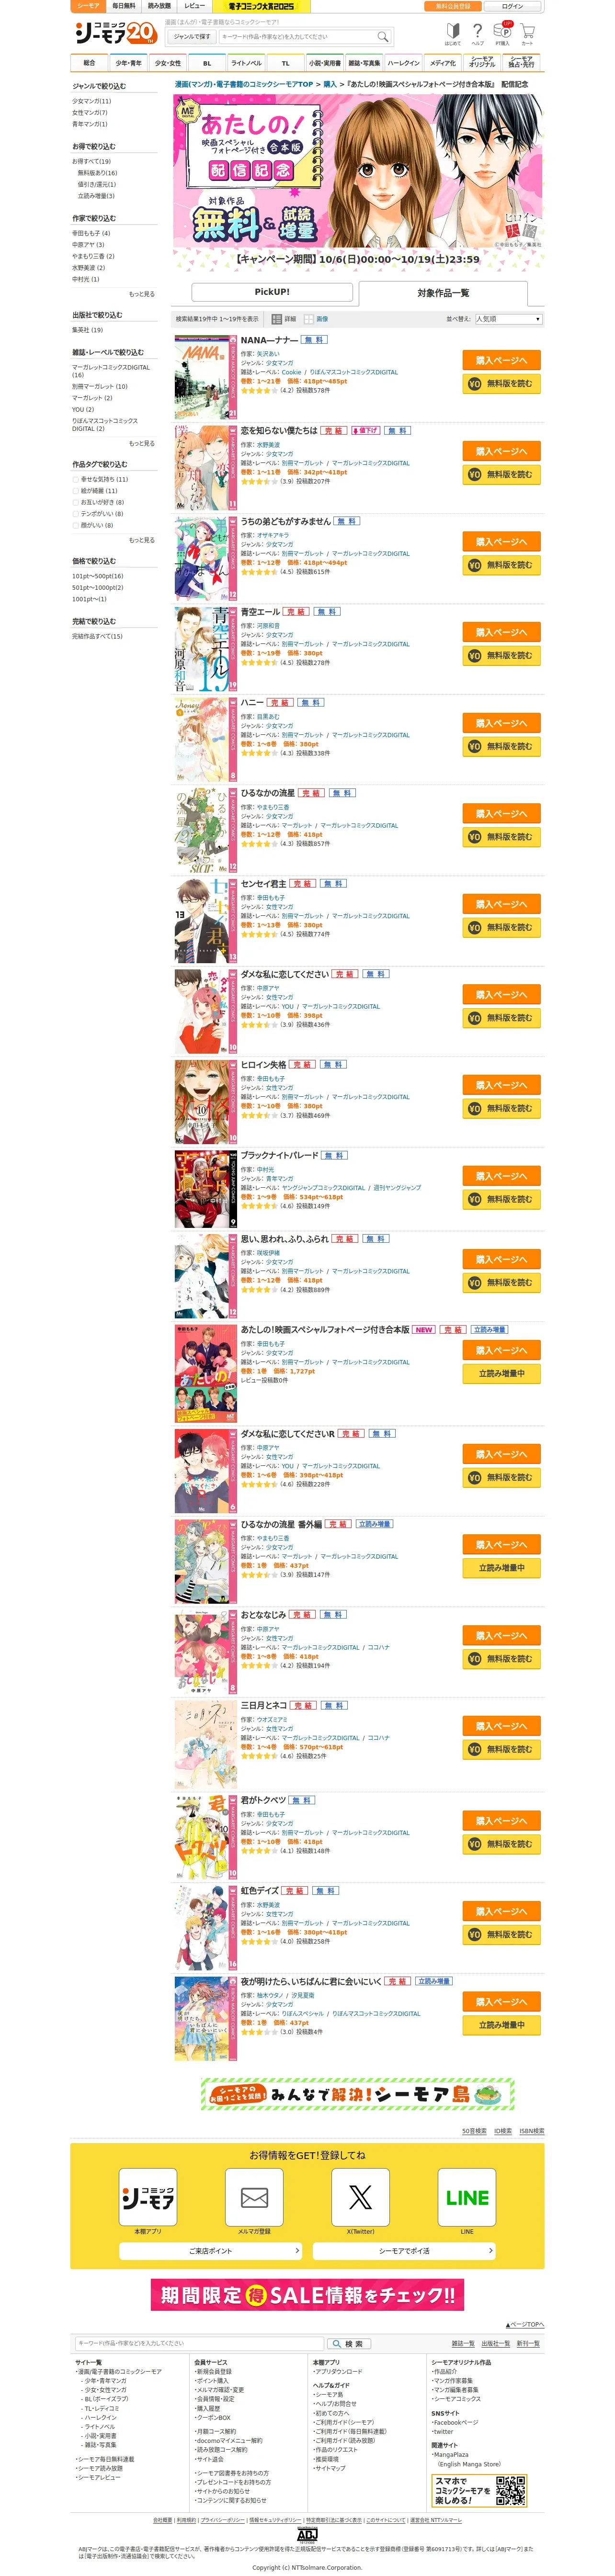Switch to the PickUP! tab

coord(272,292)
